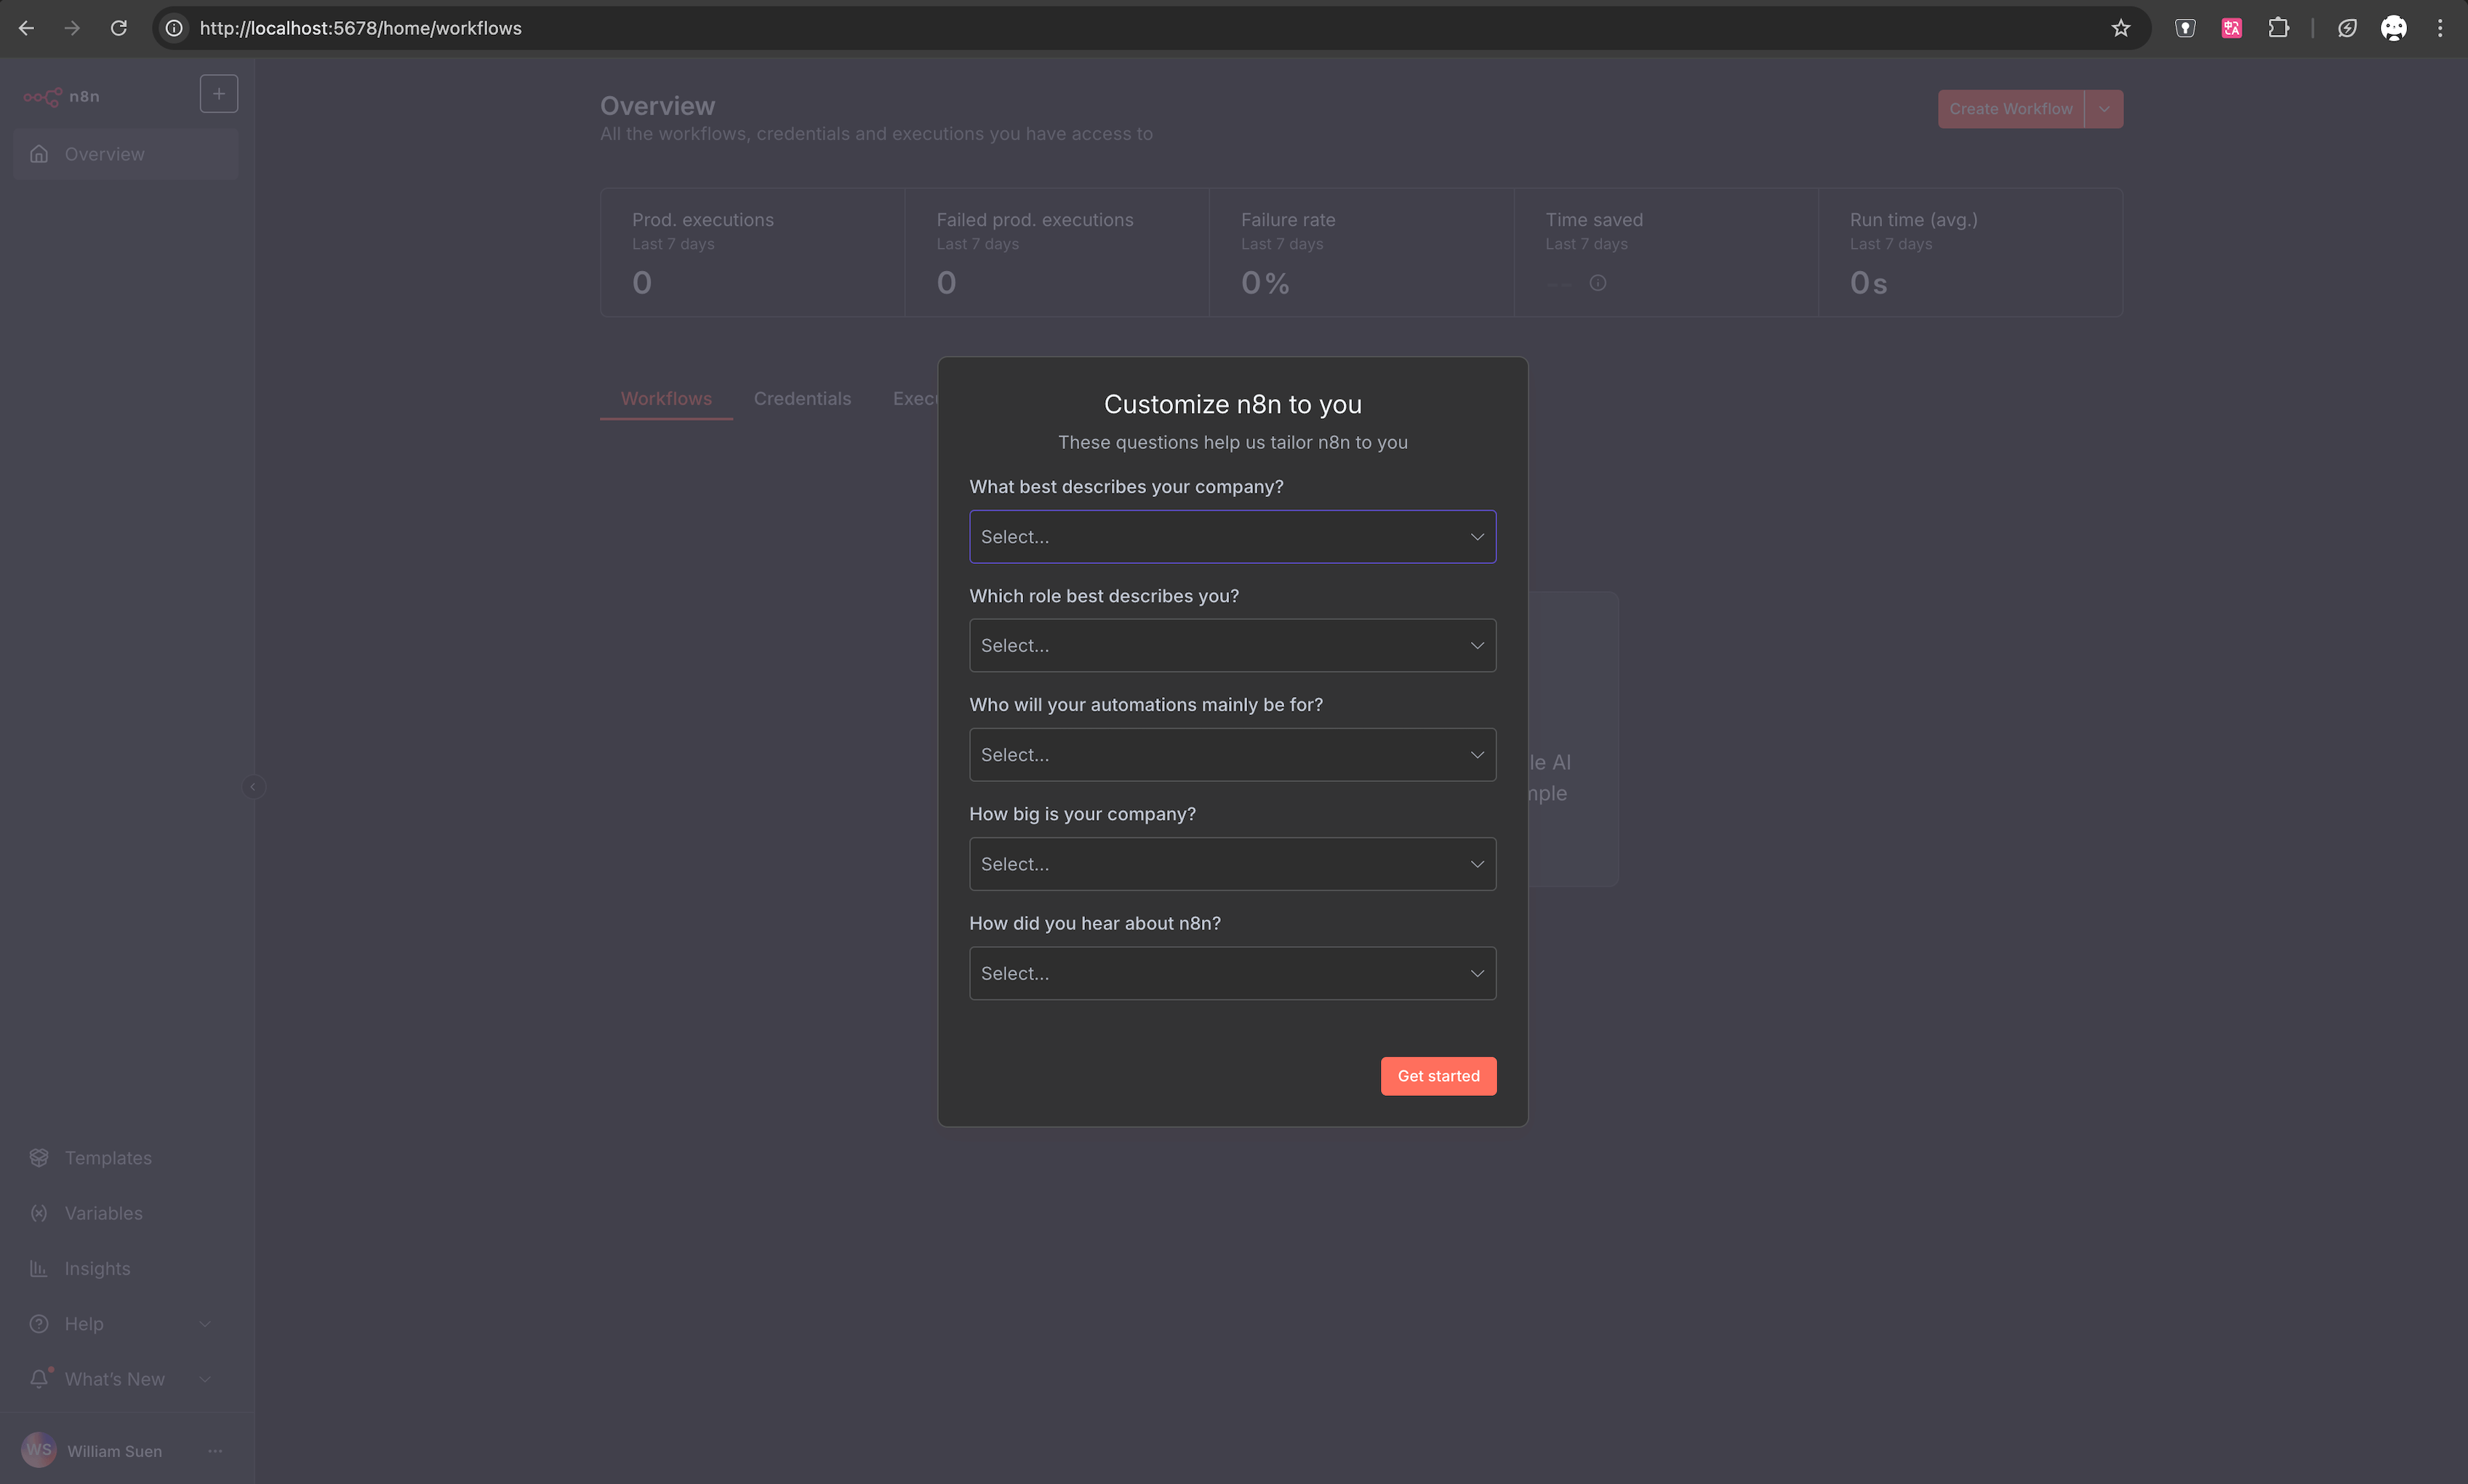Switch to the Credentials tab
The image size is (2468, 1484).
(x=801, y=399)
